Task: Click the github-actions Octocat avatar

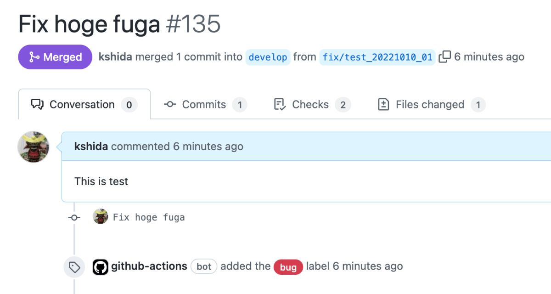Action: (x=100, y=266)
